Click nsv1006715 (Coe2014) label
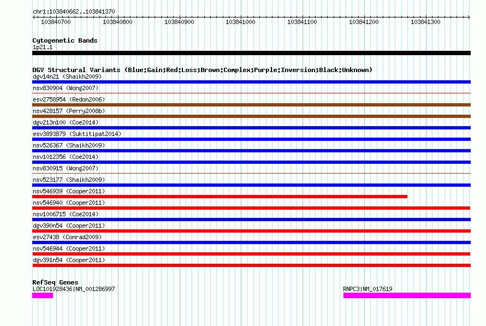 66,214
